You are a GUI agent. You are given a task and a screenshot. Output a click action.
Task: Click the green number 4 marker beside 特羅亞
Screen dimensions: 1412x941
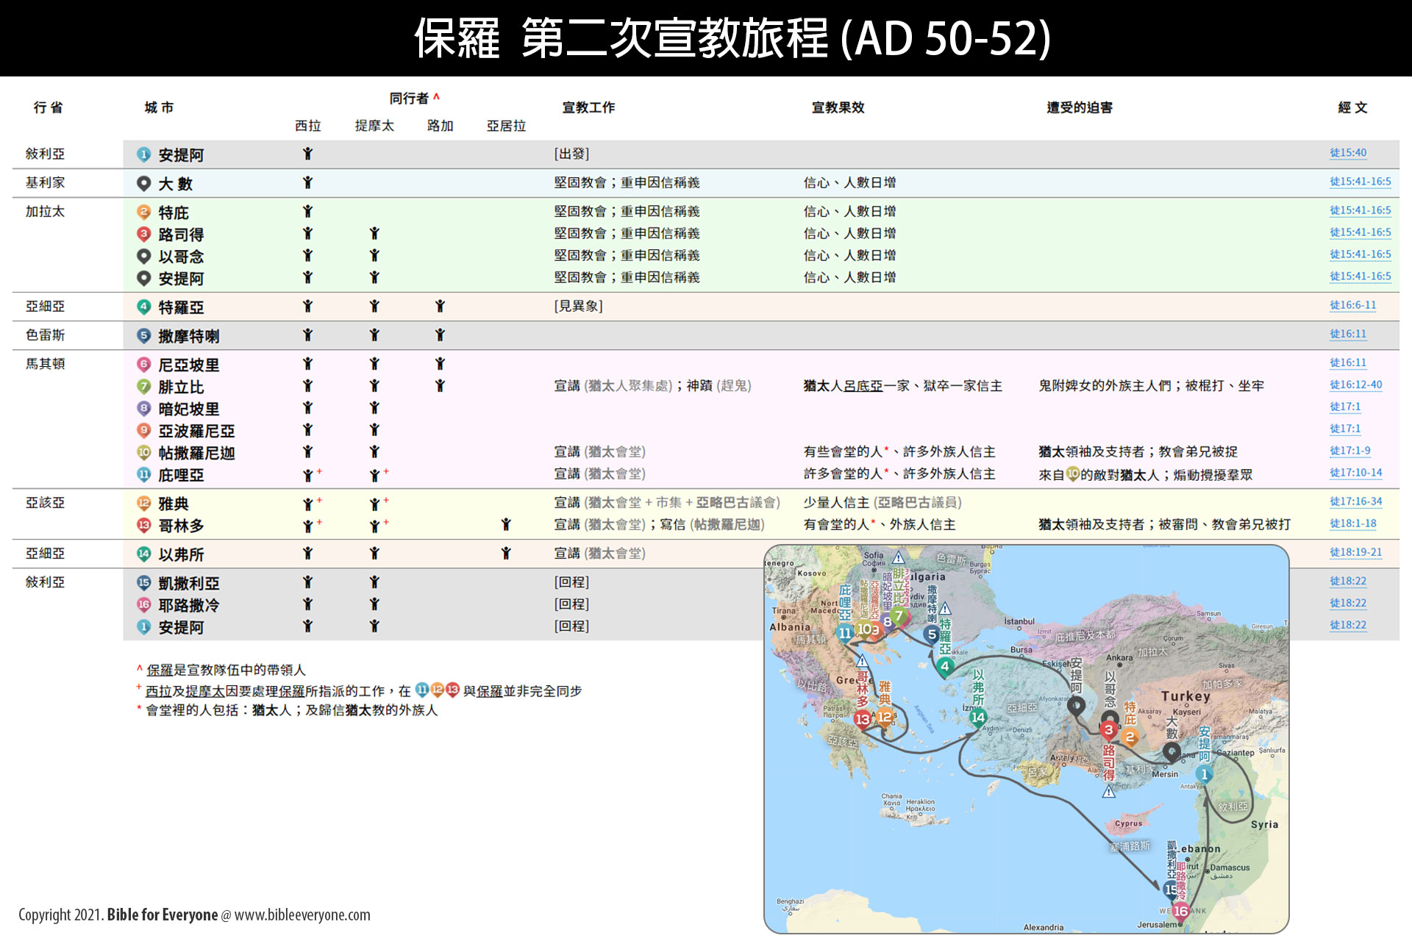click(x=143, y=307)
